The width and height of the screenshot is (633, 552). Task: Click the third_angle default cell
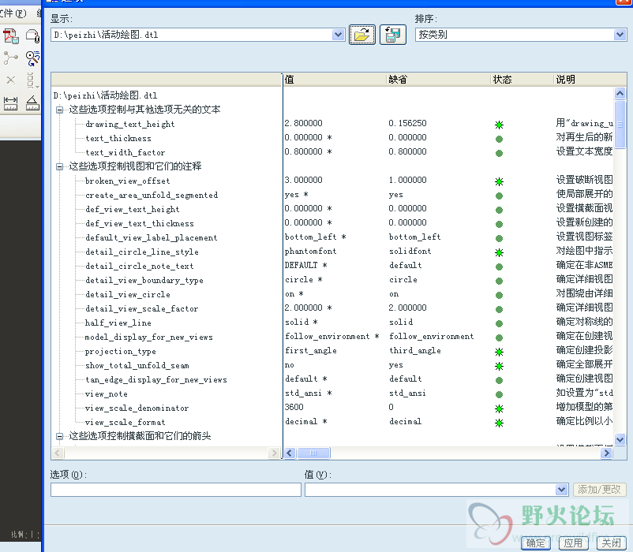pos(415,351)
